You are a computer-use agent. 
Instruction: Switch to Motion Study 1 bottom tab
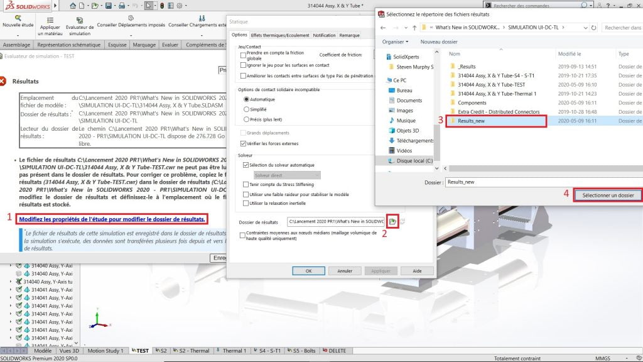tap(105, 351)
